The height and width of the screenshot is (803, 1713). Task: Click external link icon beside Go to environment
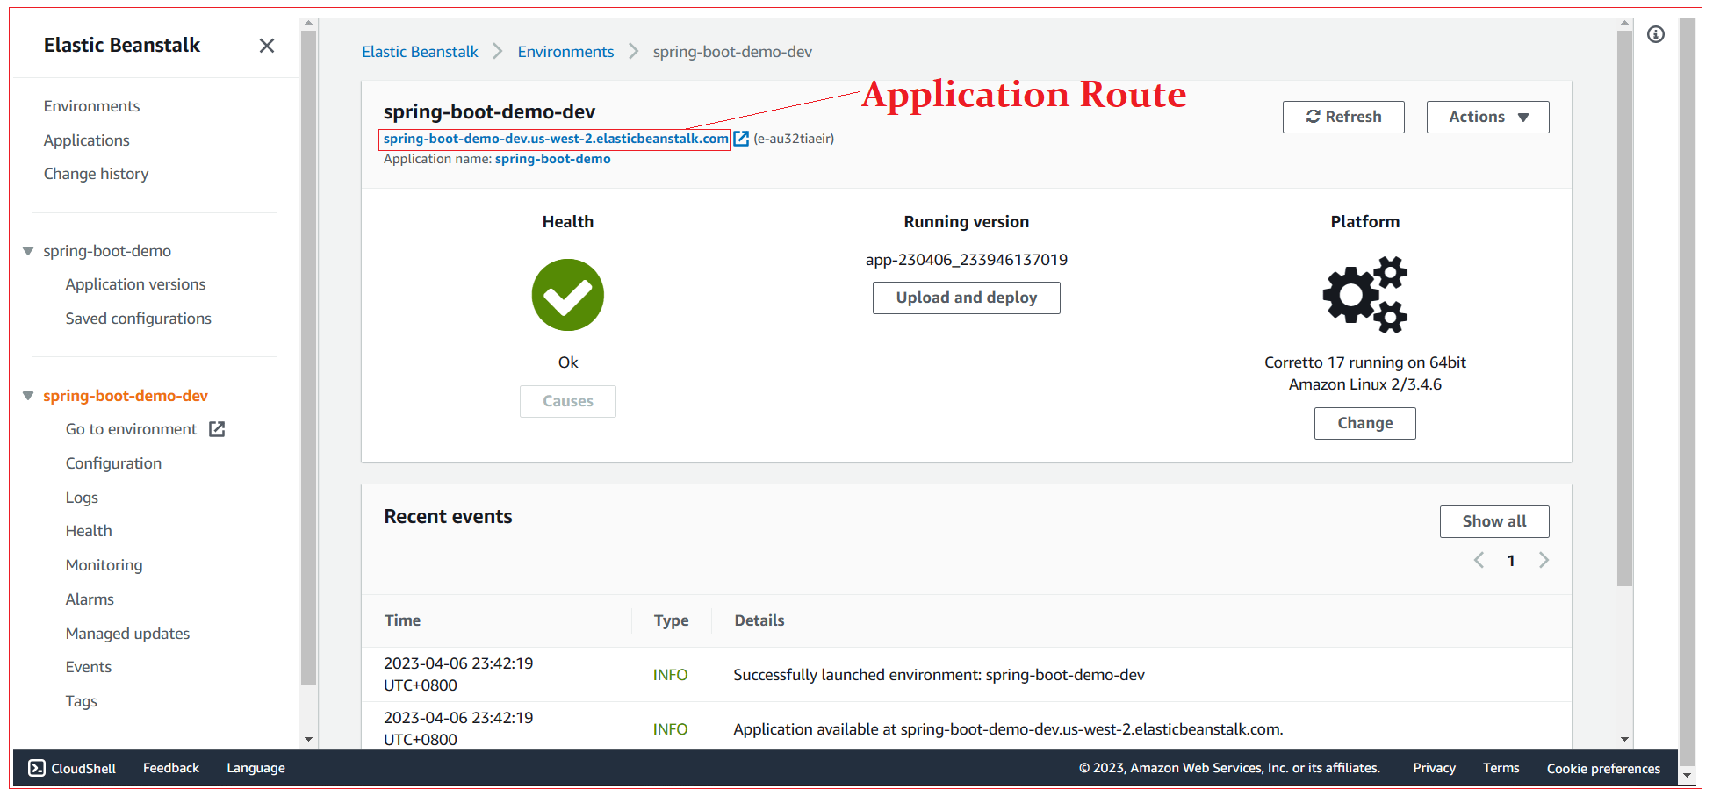(216, 429)
